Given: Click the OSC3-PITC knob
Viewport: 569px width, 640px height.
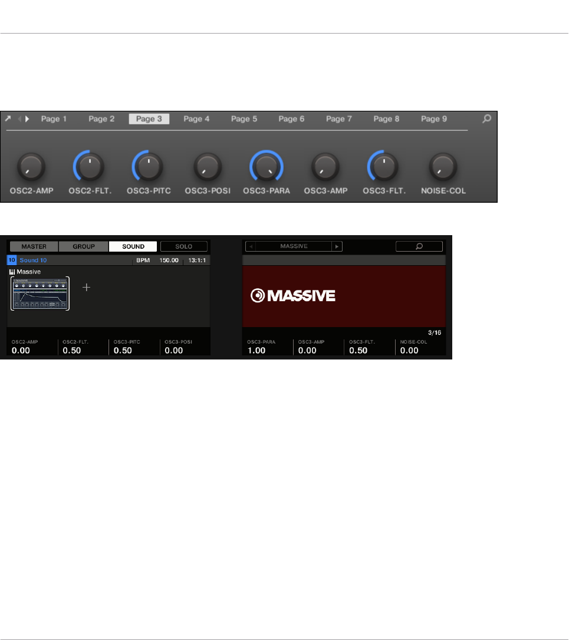Looking at the screenshot, I should pyautogui.click(x=148, y=167).
